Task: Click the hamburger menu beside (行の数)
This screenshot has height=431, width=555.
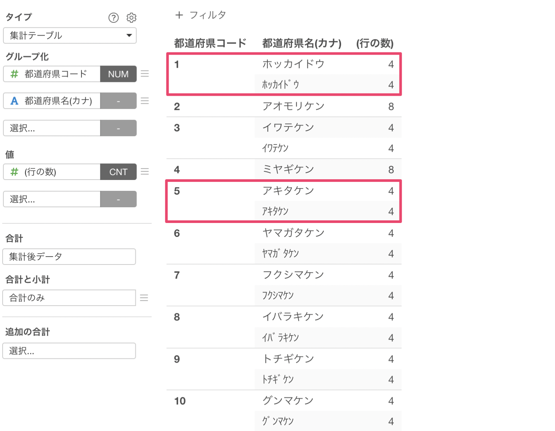Action: [145, 171]
